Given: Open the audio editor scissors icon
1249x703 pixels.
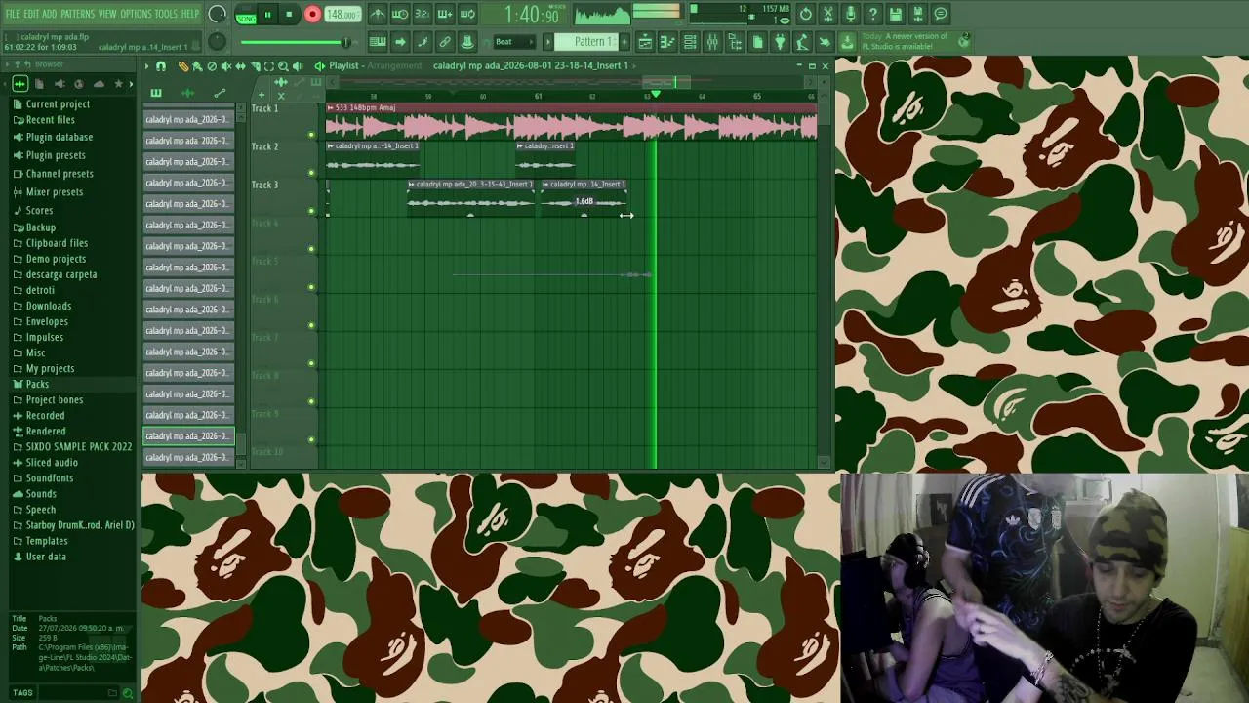Looking at the screenshot, I should pos(828,14).
